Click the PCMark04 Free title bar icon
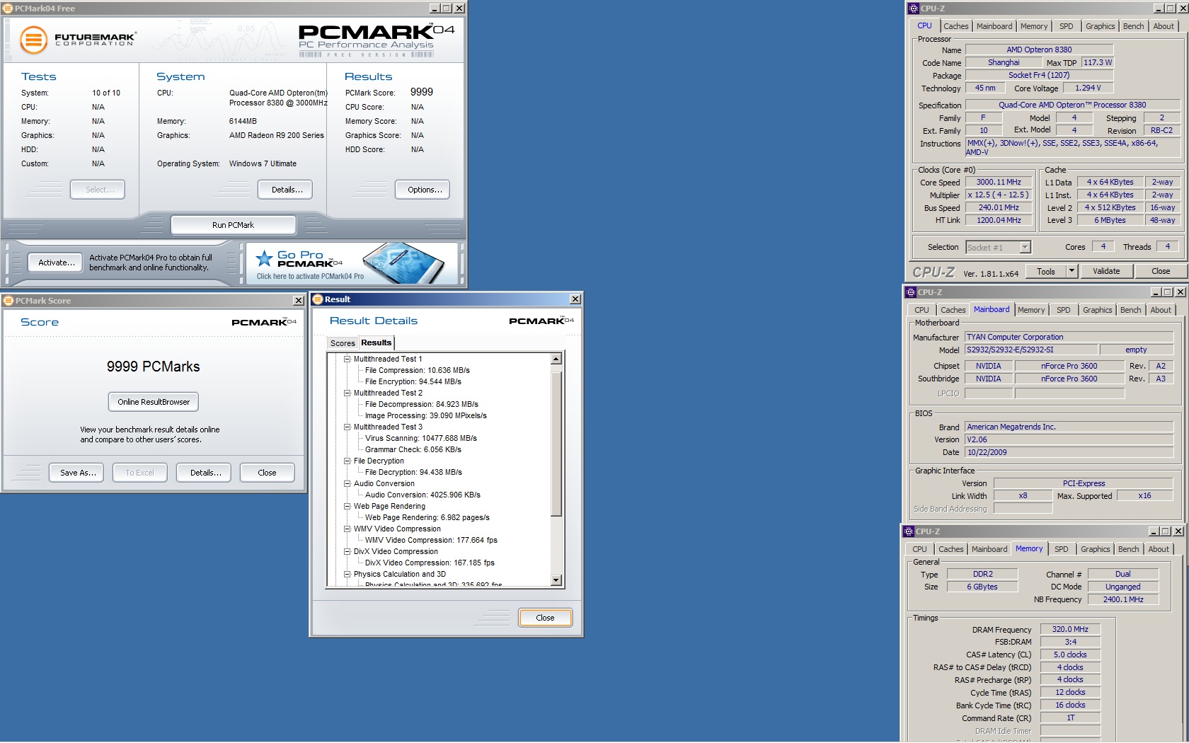 coord(8,8)
